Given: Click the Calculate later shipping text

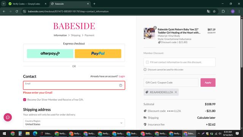Looking at the screenshot, I should (x=206, y=118).
